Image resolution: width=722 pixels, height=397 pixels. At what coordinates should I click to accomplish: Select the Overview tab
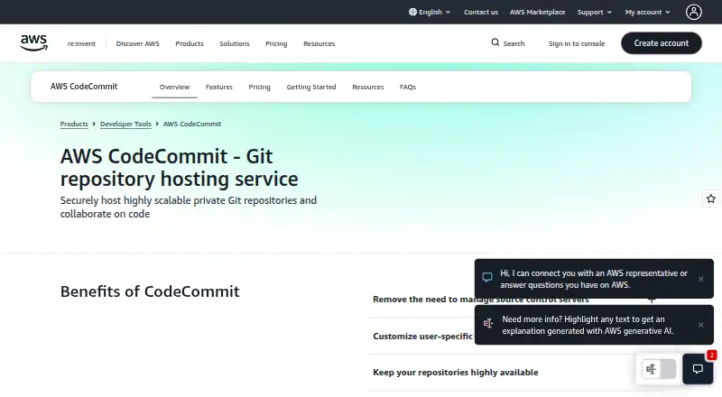point(174,87)
